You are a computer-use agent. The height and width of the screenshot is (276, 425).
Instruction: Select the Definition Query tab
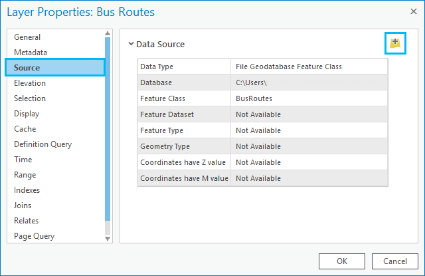coord(42,144)
